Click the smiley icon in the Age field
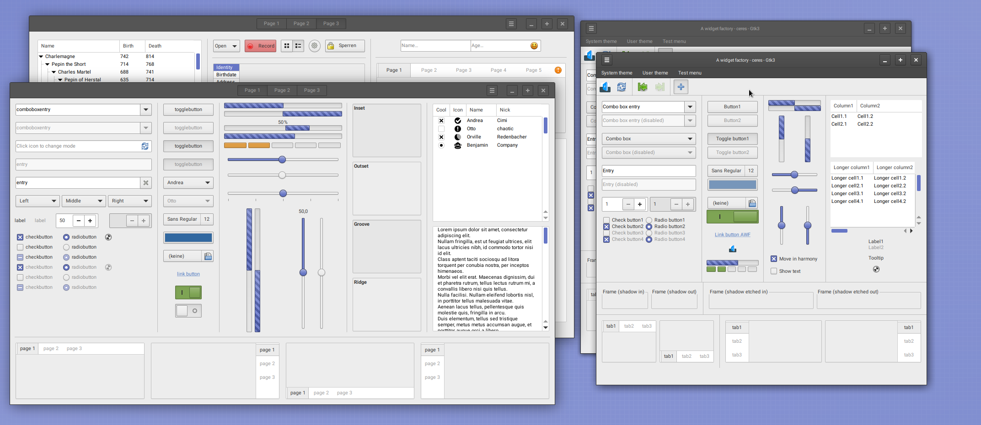Image resolution: width=981 pixels, height=425 pixels. 534,46
